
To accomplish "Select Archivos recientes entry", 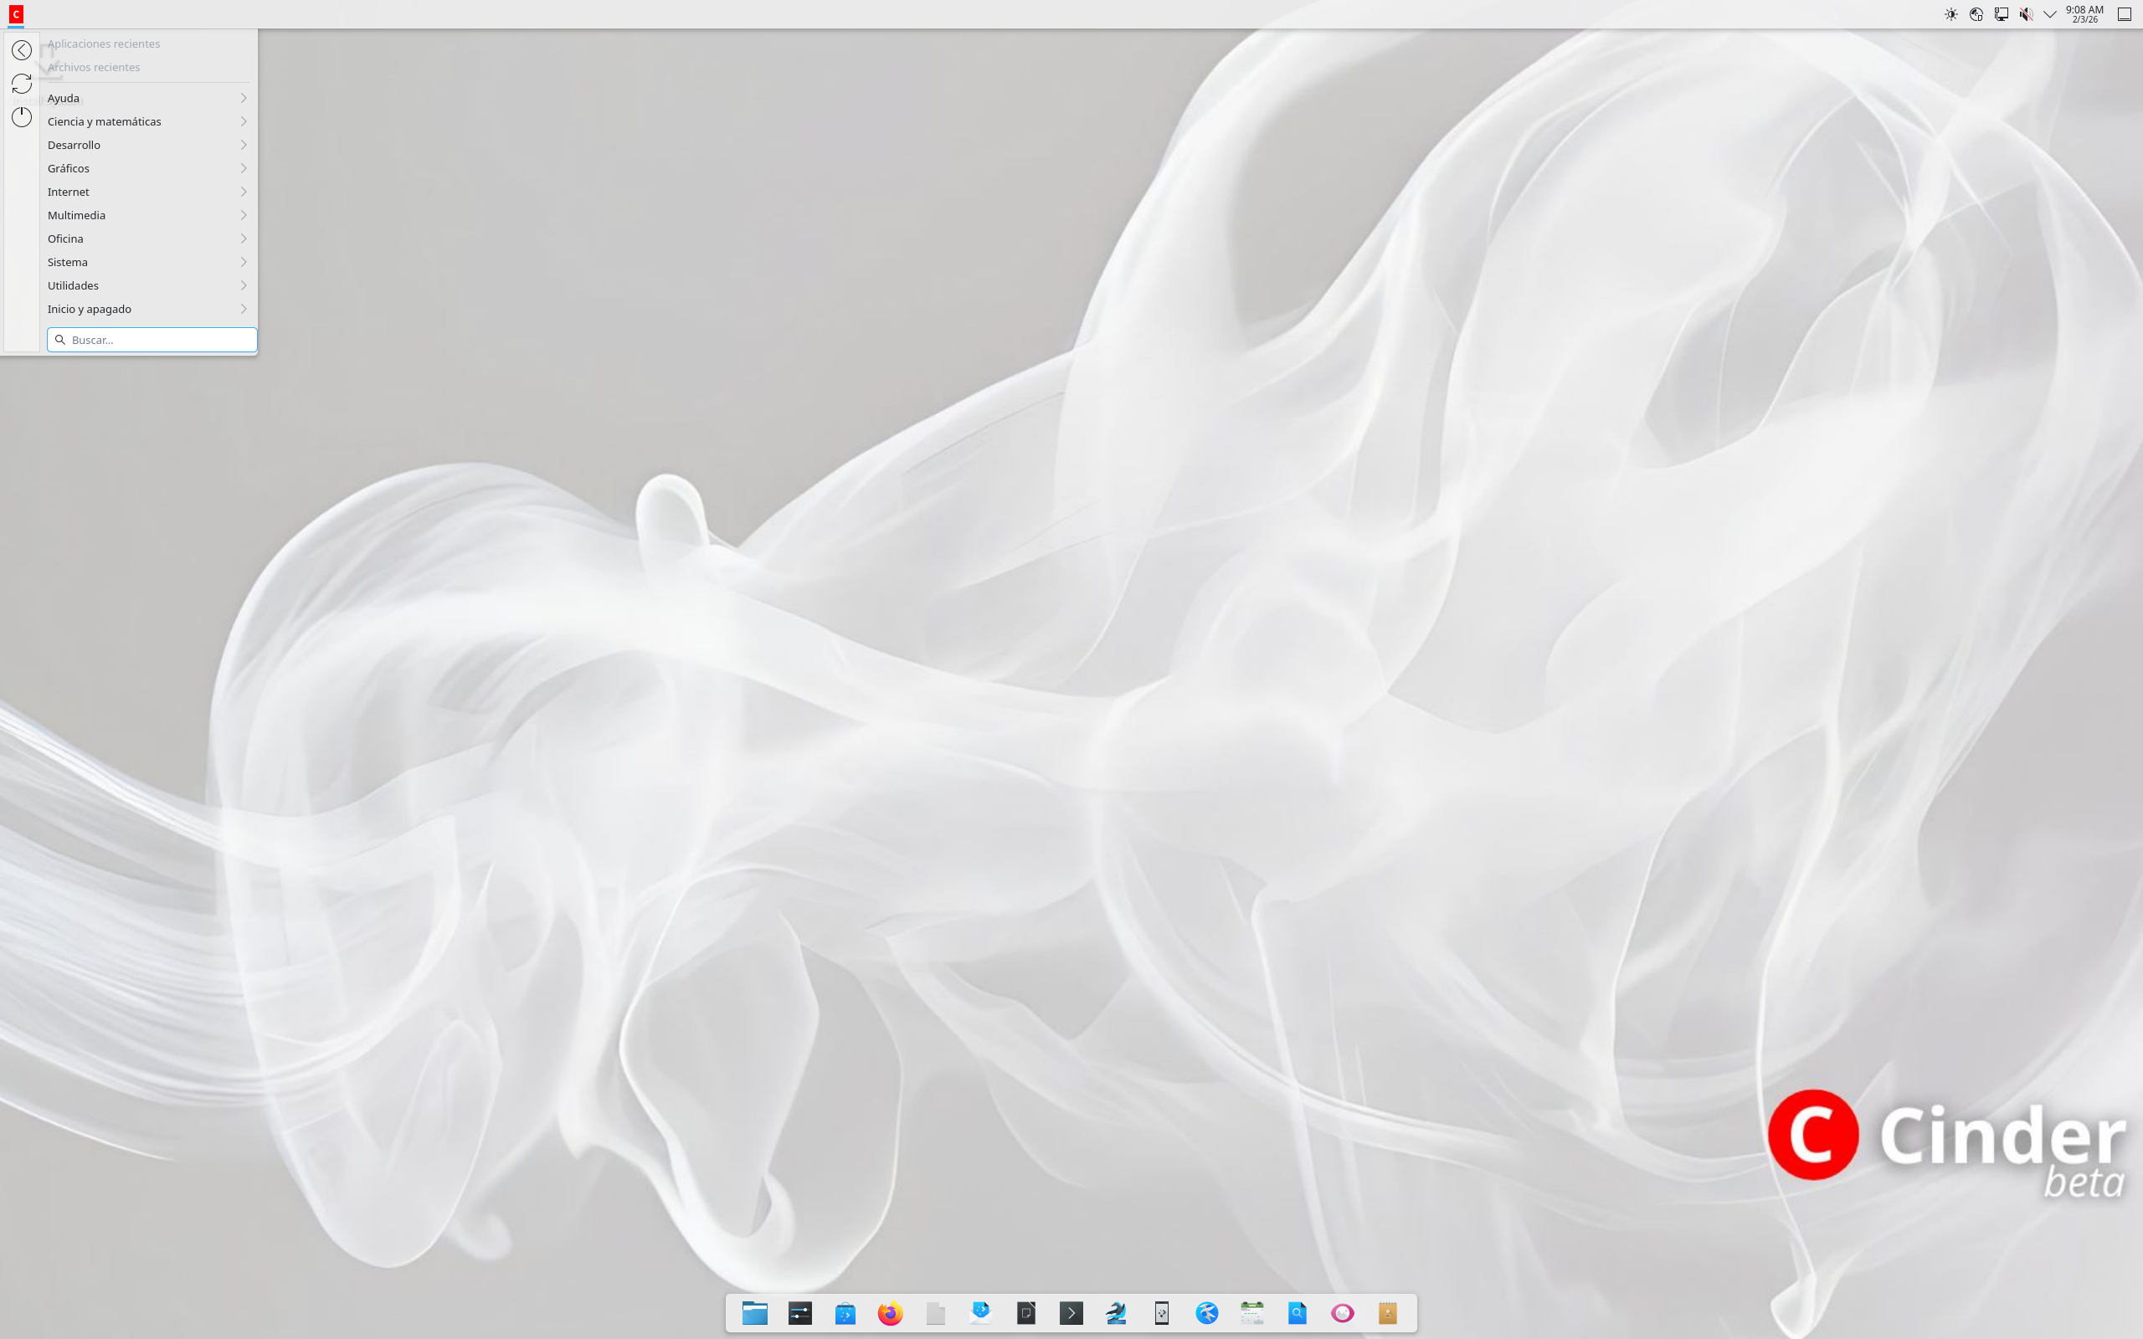I will coord(148,67).
